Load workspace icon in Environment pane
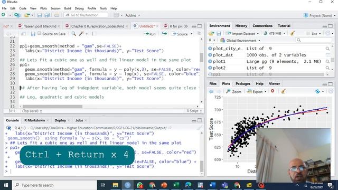The image size is (338, 190). point(211,33)
